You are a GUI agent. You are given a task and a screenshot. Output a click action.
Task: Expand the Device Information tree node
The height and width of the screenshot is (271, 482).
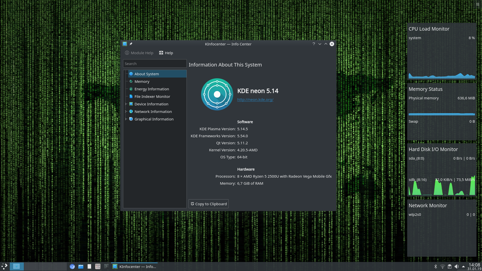126,104
